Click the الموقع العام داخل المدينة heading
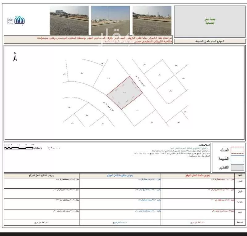This screenshot has height=236, width=247. point(210,41)
